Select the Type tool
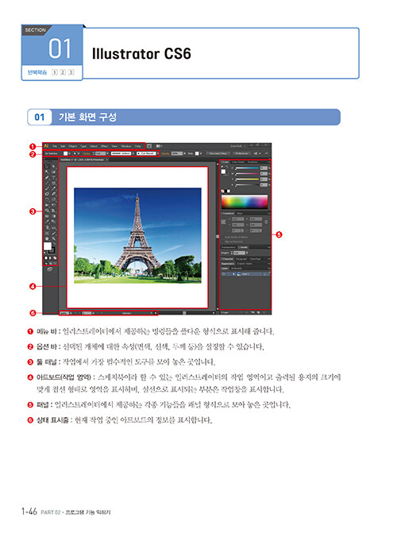This screenshot has width=397, height=537. point(54,177)
